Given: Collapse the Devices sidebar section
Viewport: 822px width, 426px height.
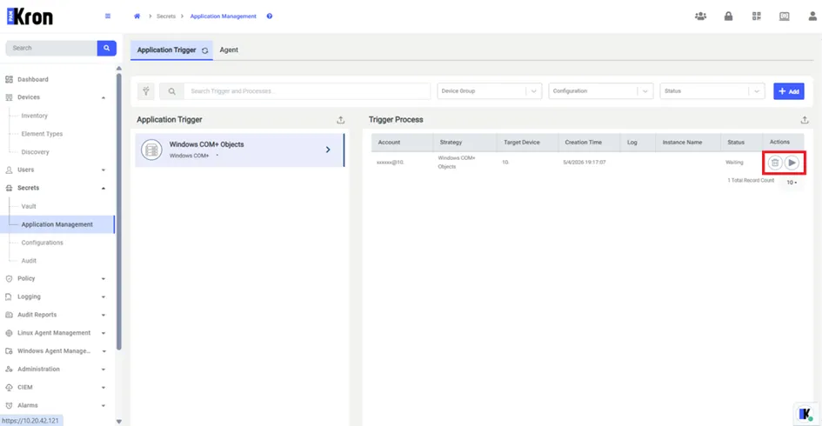Looking at the screenshot, I should pyautogui.click(x=104, y=97).
